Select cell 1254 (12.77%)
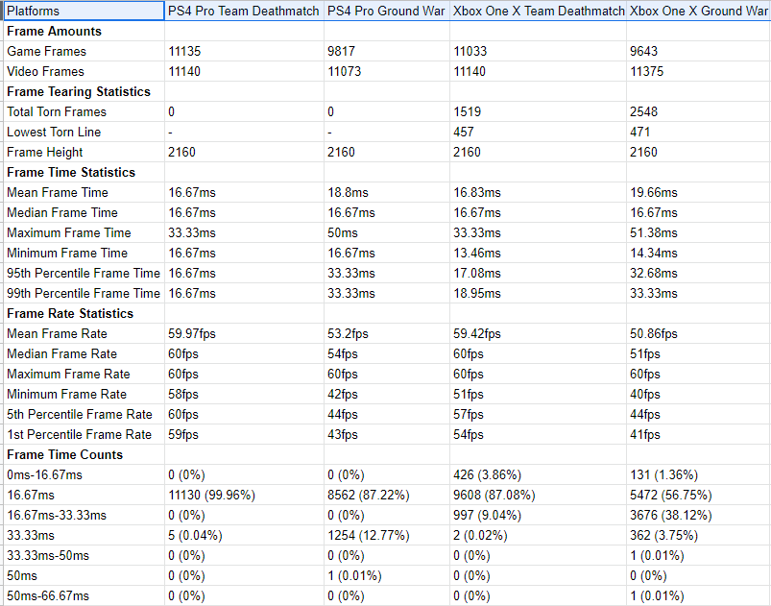Image resolution: width=771 pixels, height=606 pixels. [x=369, y=535]
